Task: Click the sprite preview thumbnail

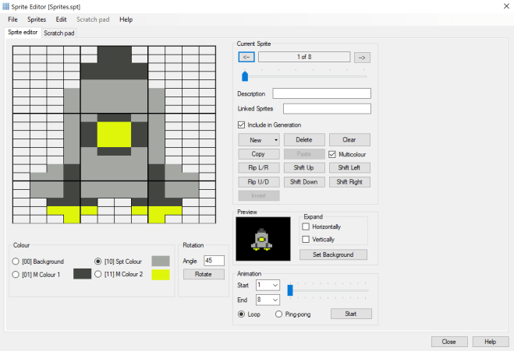Action: tap(264, 238)
